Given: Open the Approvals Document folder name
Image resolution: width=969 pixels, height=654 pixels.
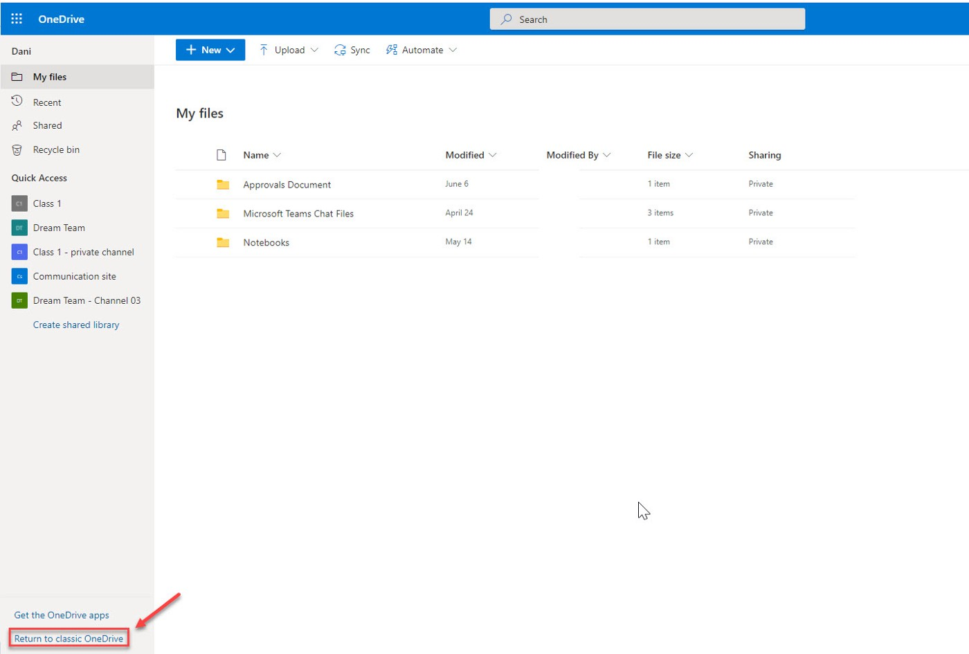Looking at the screenshot, I should [x=287, y=185].
